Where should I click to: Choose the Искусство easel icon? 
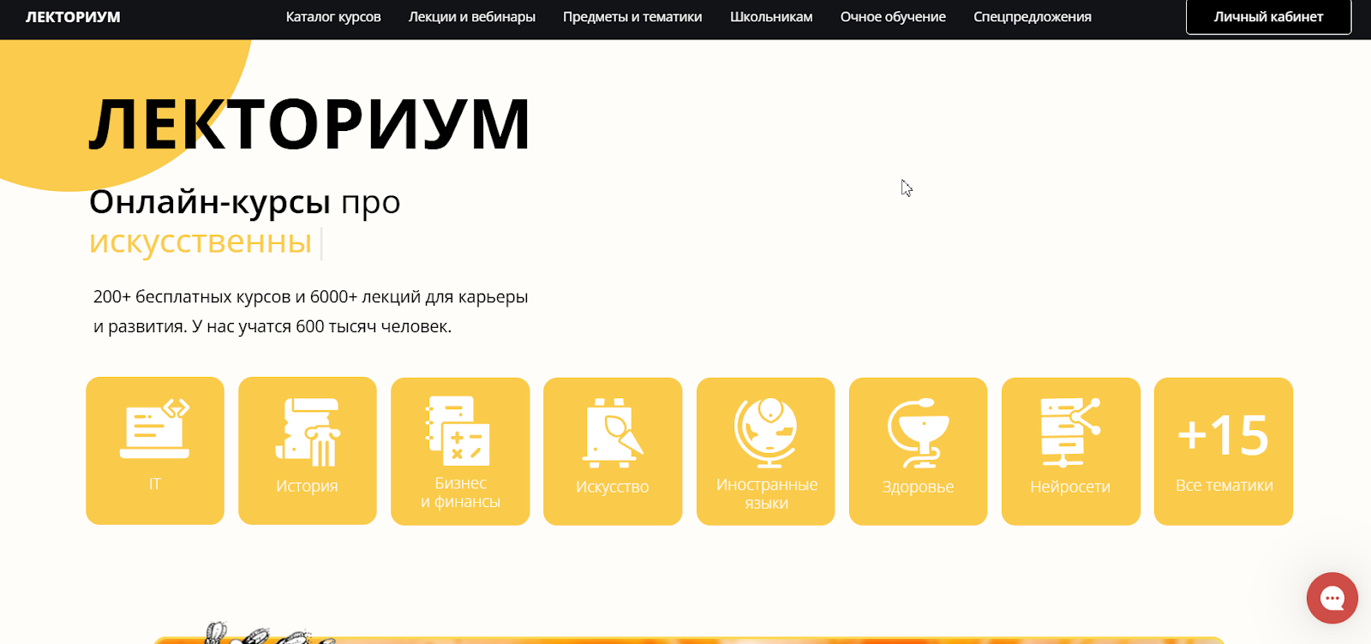[612, 432]
